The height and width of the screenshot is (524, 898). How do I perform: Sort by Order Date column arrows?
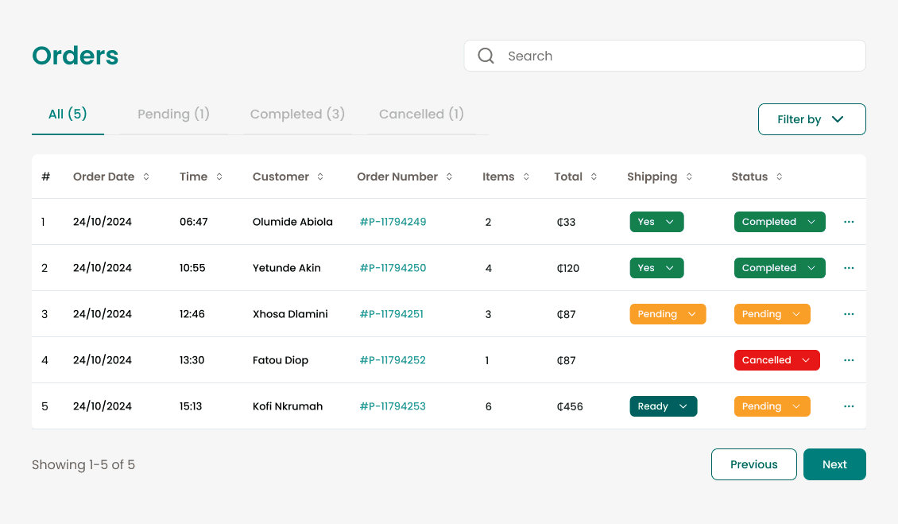click(x=146, y=177)
